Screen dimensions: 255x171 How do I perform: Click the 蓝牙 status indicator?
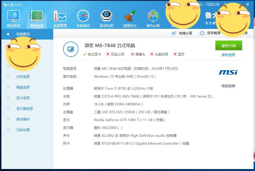click(x=179, y=54)
